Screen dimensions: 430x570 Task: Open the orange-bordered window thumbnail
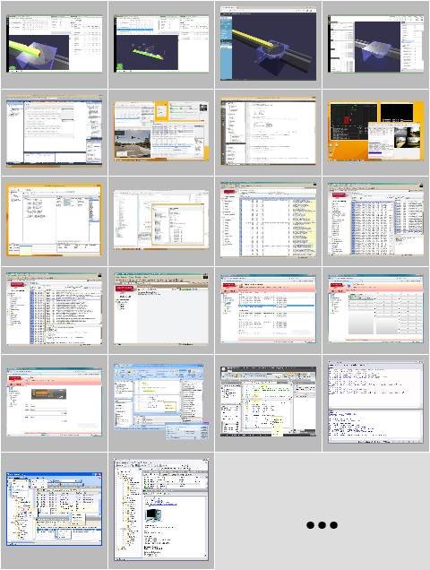point(54,220)
